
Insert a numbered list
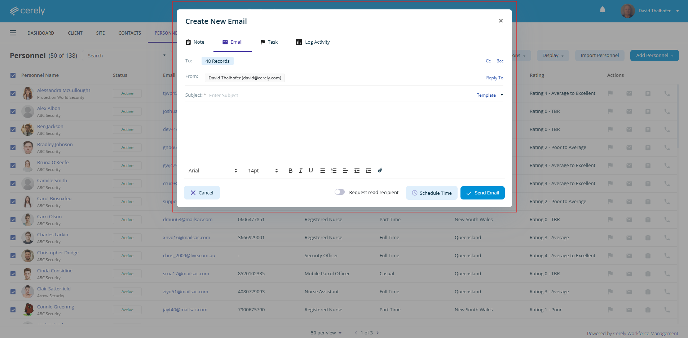[x=334, y=171]
